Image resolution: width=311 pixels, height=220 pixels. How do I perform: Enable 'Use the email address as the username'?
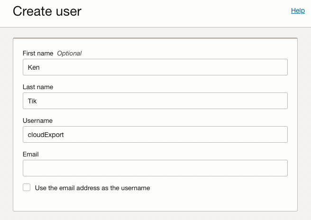pyautogui.click(x=27, y=188)
